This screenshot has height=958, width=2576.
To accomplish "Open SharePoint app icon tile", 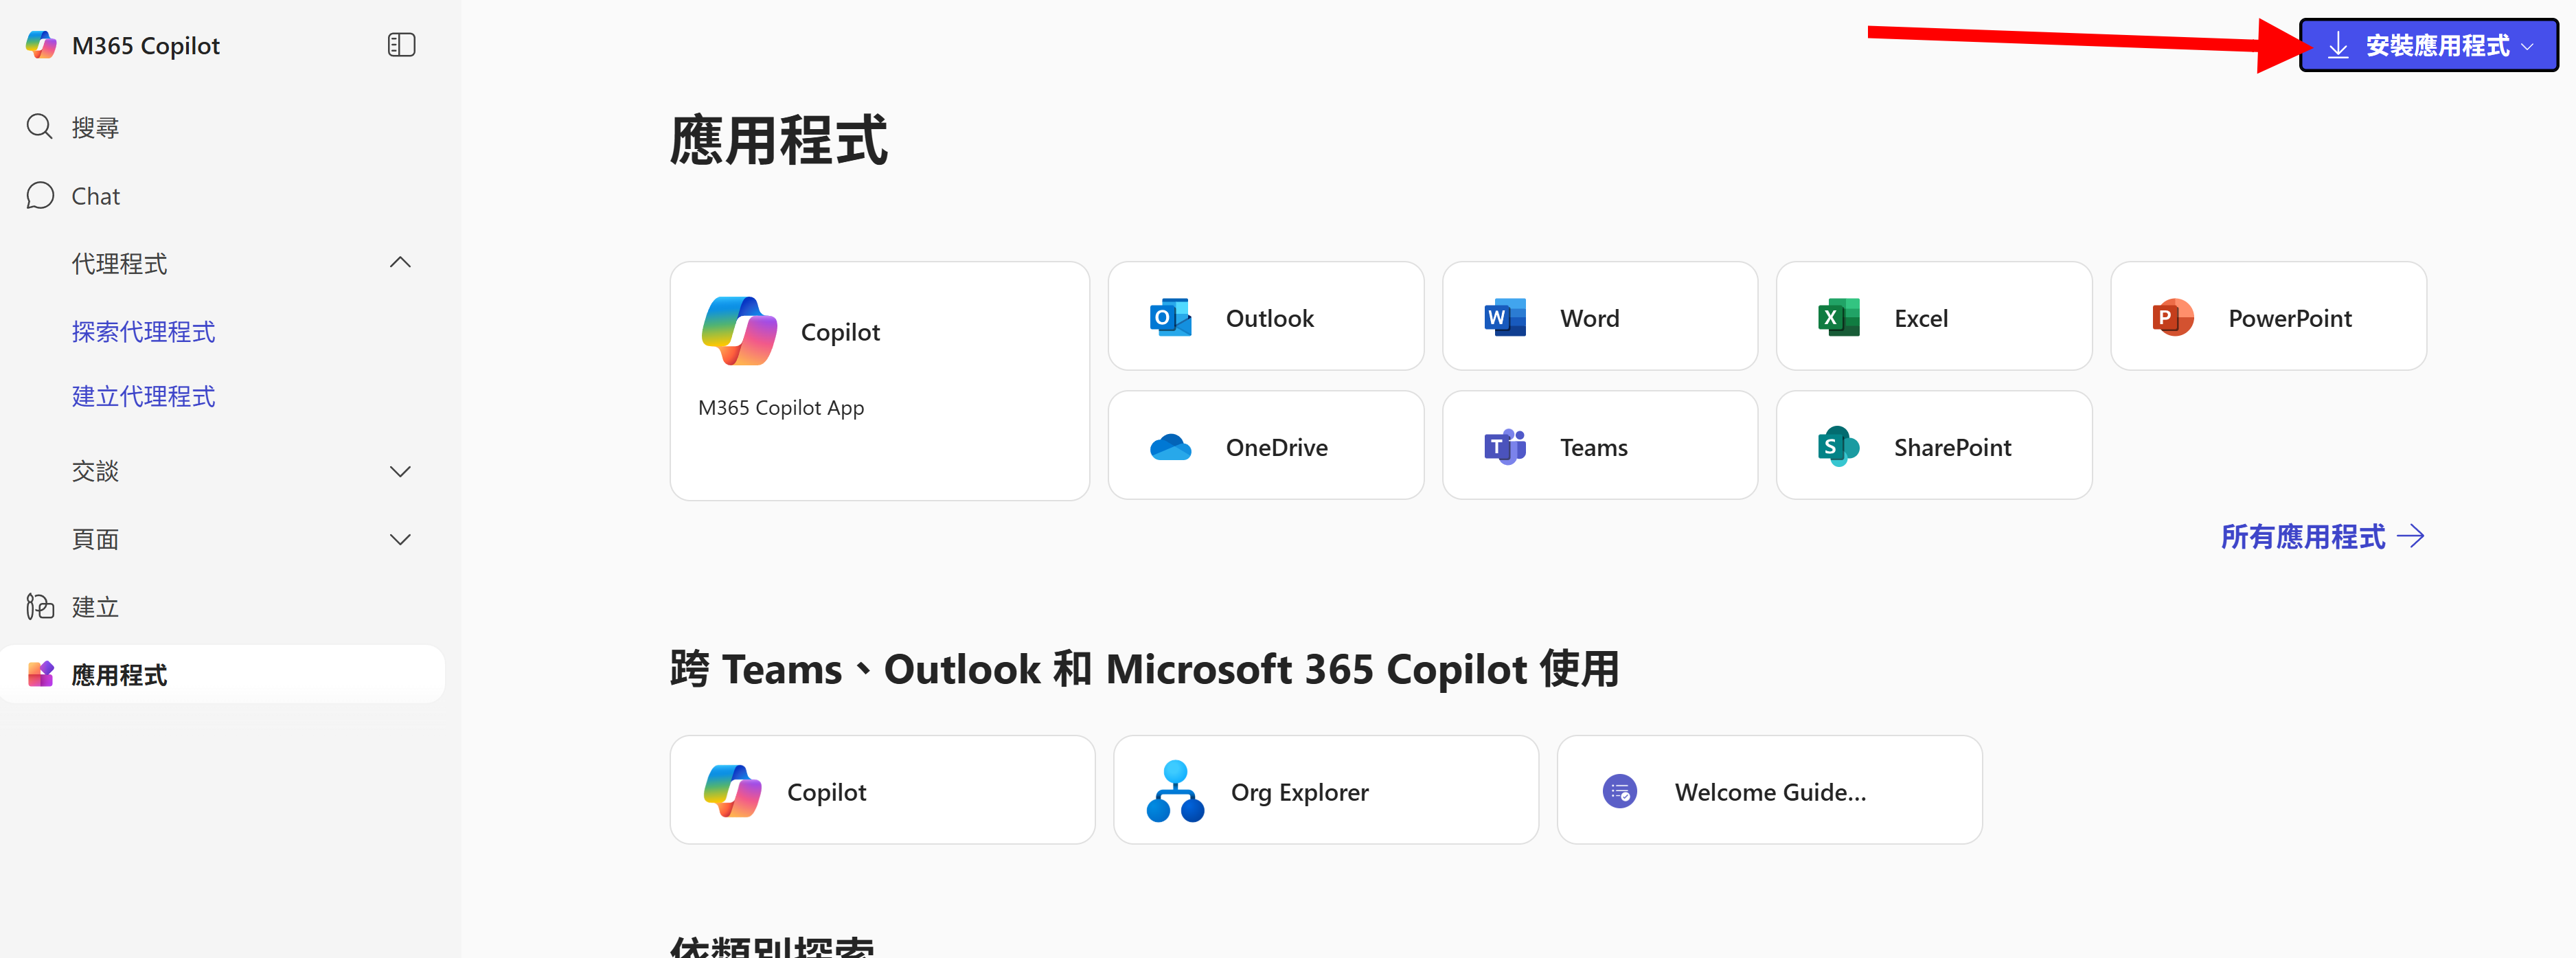I will (1838, 447).
